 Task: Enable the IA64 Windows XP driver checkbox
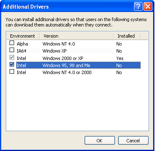pos(12,50)
